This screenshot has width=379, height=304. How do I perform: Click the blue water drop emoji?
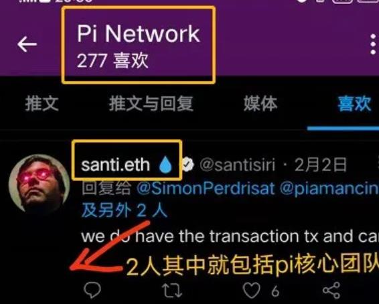(165, 165)
